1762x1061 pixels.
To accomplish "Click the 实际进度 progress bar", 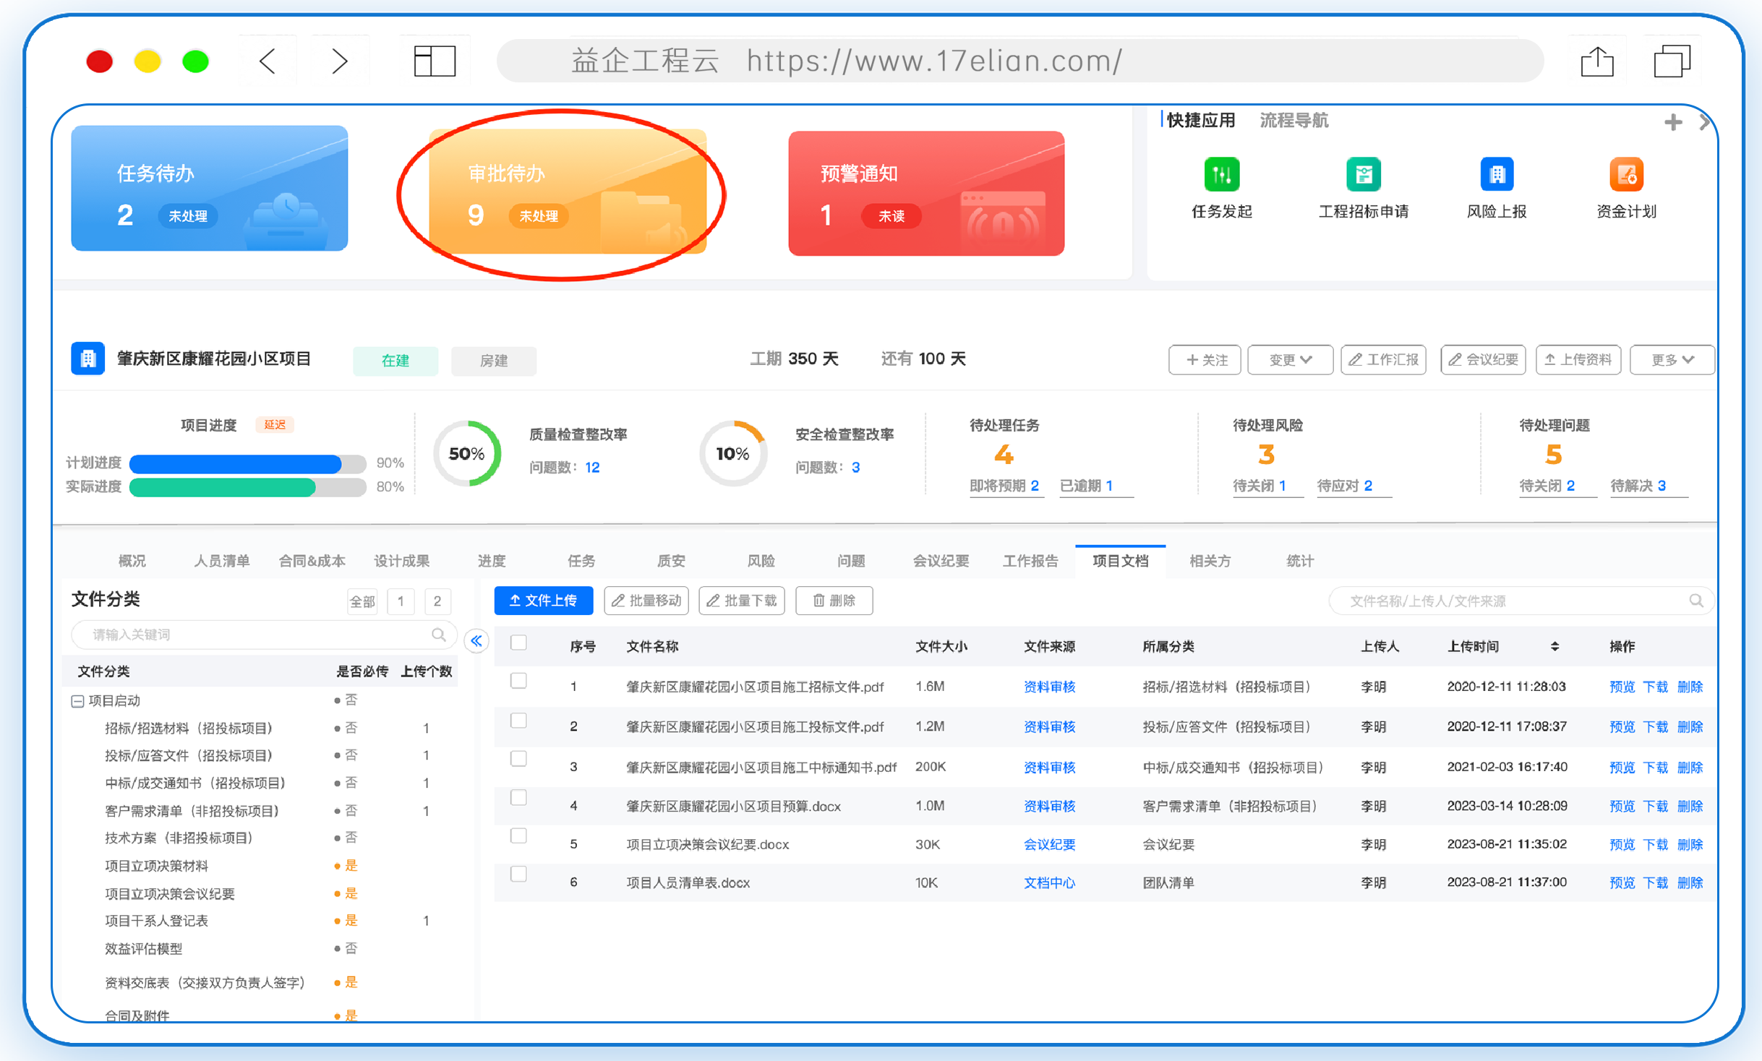I will point(247,487).
